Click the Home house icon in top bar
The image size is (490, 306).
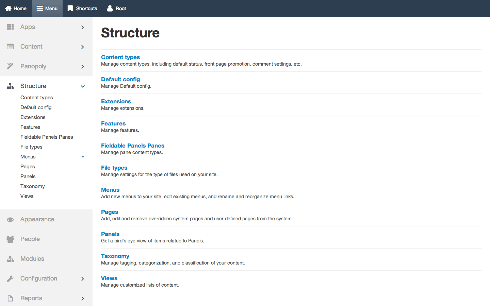tap(8, 8)
